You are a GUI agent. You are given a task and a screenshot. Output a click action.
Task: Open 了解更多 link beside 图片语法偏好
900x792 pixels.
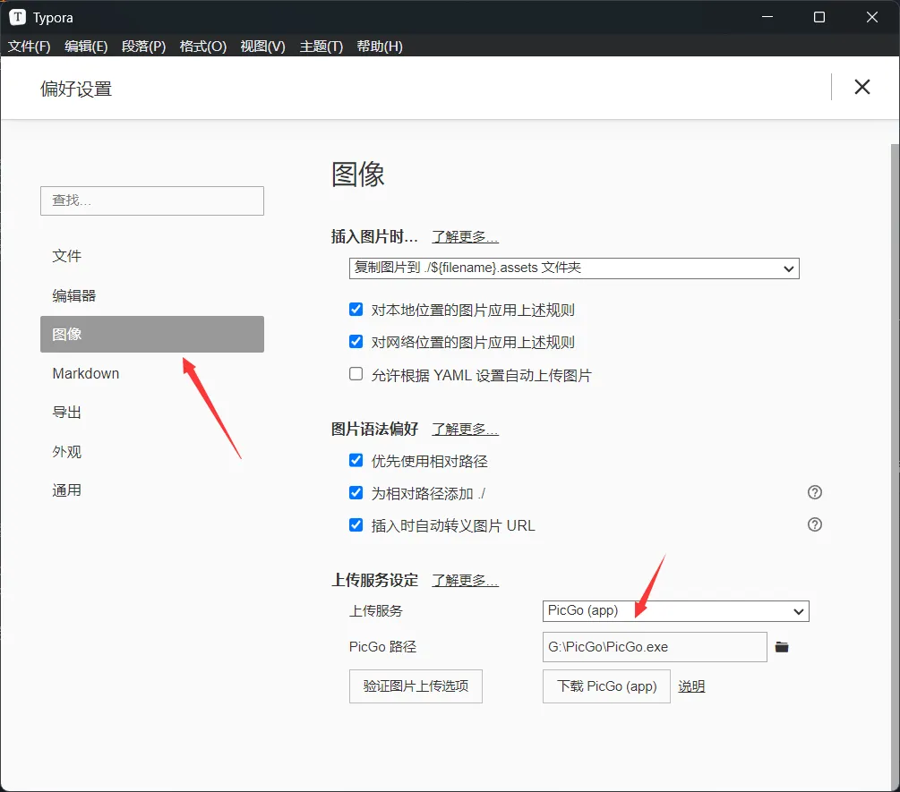click(x=465, y=429)
